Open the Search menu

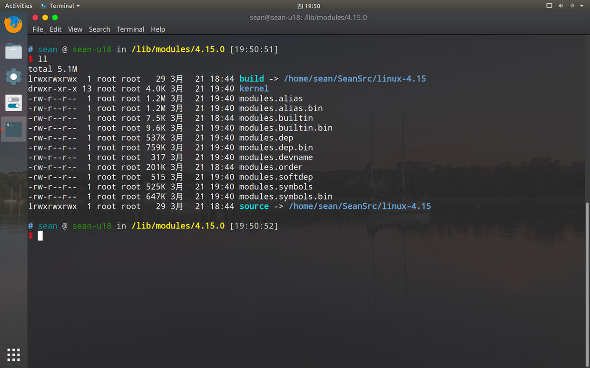(99, 29)
